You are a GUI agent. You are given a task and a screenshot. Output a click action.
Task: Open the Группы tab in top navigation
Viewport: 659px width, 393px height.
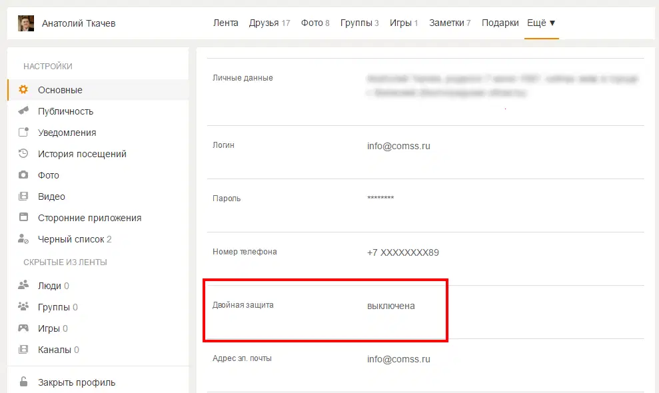[x=359, y=23]
